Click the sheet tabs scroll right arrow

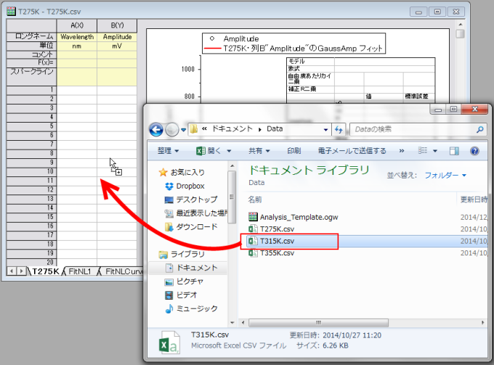coord(21,271)
